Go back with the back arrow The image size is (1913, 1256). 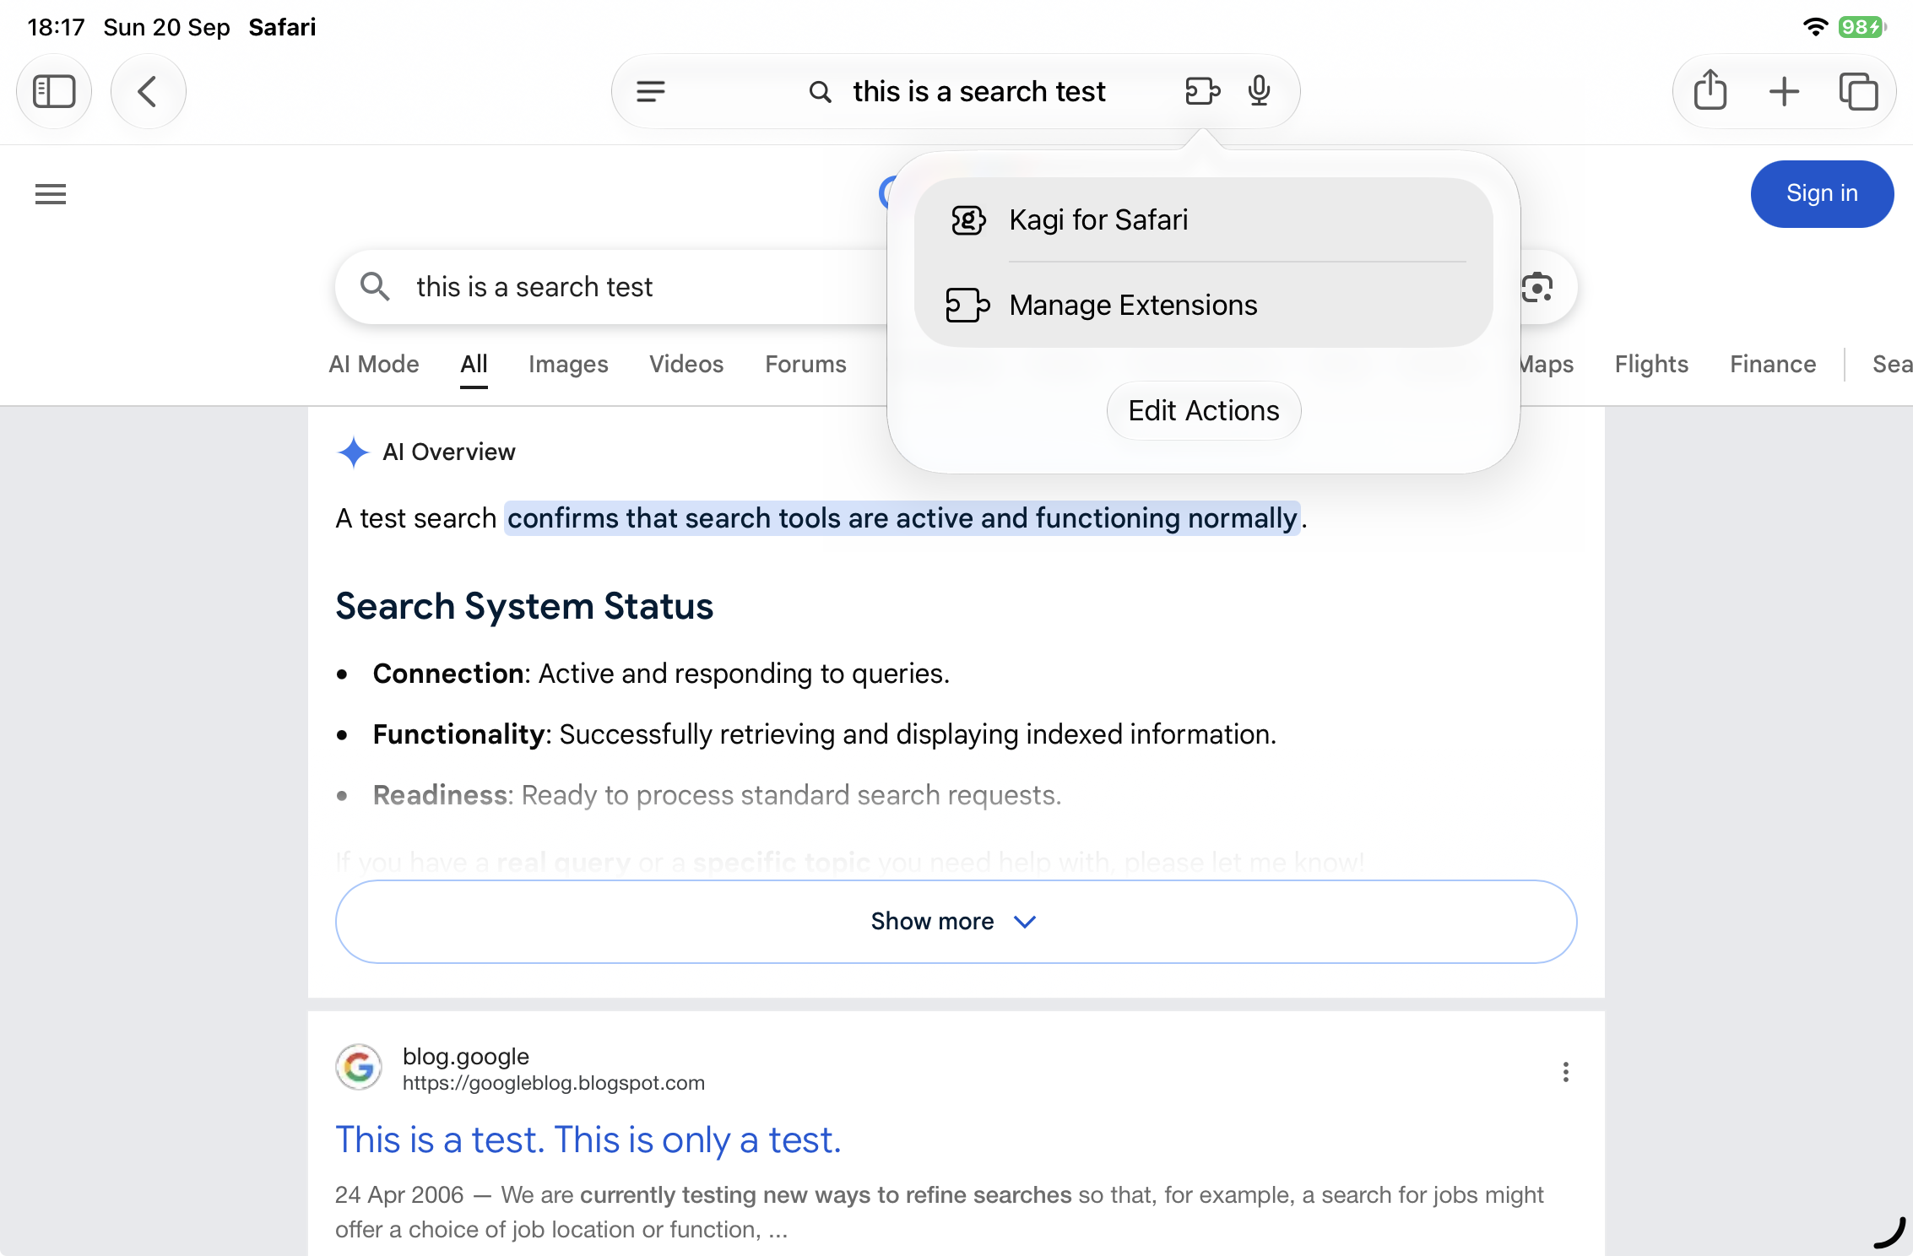(148, 91)
